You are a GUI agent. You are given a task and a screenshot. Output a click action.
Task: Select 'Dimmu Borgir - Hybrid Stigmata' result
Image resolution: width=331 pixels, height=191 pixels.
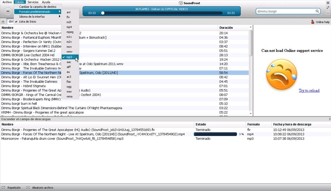click(x=124, y=86)
